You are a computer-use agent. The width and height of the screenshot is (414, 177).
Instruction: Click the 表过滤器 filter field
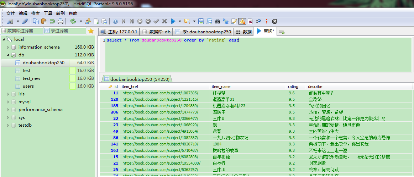point(65,31)
